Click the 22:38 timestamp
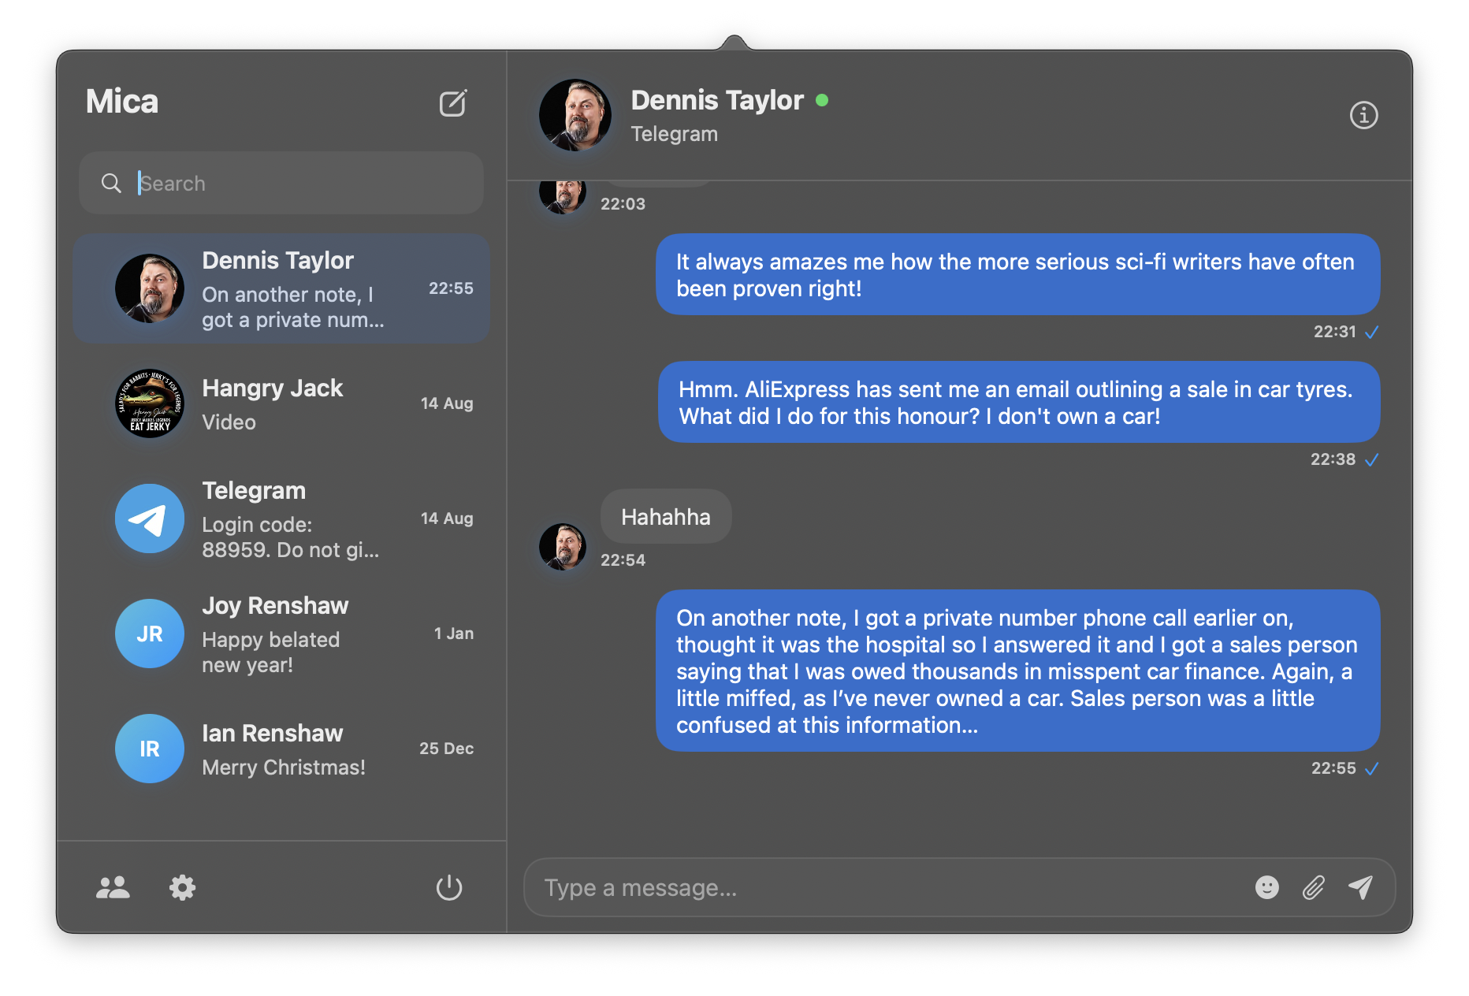The width and height of the screenshot is (1469, 996). click(1333, 459)
